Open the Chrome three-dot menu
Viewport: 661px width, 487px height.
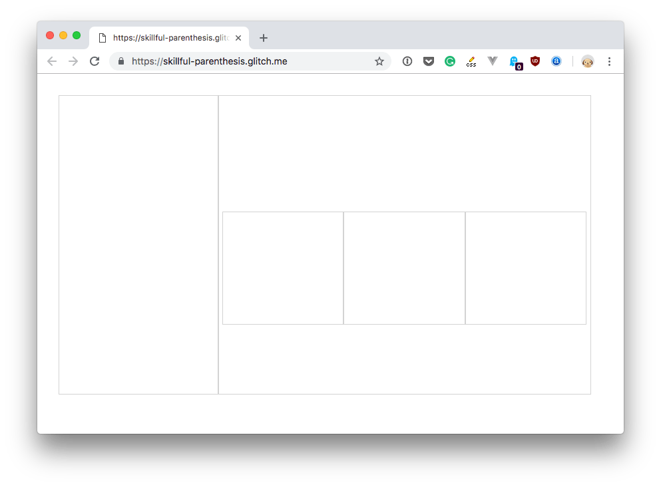point(609,61)
